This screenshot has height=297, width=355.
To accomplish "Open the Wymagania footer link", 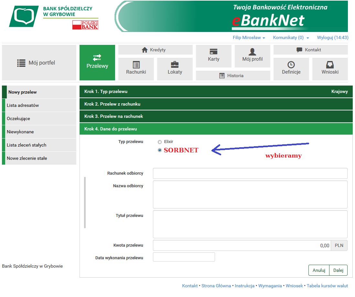I will click(x=270, y=286).
